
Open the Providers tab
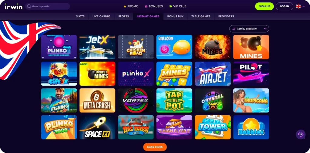tap(226, 16)
